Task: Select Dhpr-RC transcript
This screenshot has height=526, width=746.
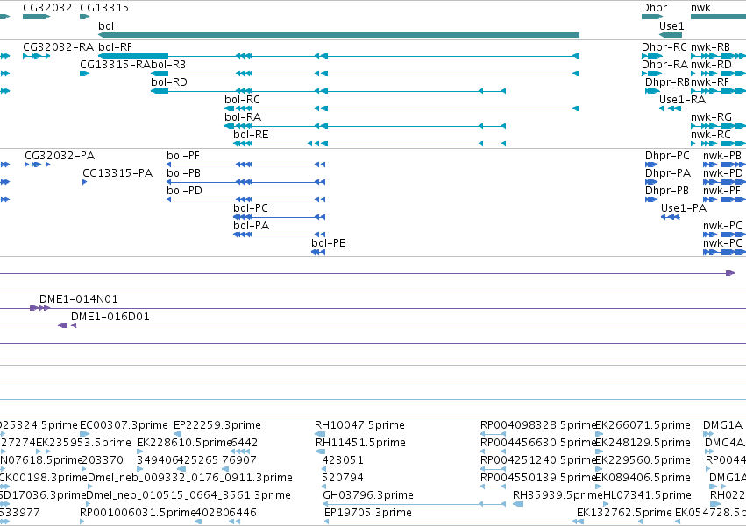Action: [652, 56]
